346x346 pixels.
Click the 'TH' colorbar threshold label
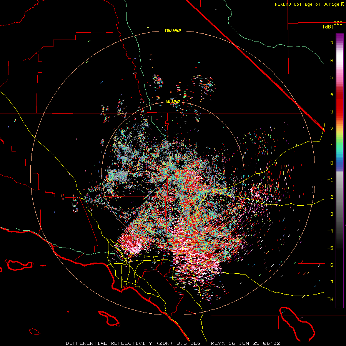(330, 299)
